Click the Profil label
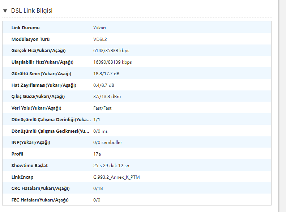Viewport: 286px width, 212px height. [17, 154]
